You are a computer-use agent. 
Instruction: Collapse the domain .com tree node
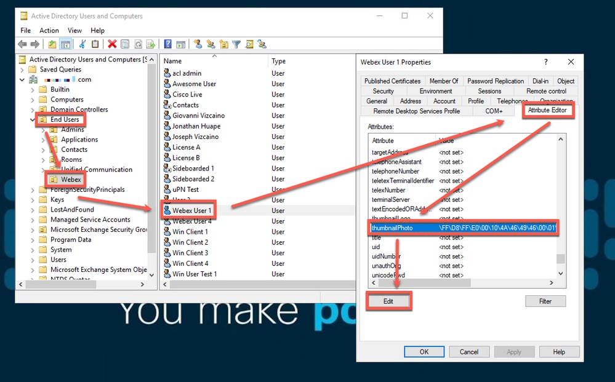click(22, 79)
